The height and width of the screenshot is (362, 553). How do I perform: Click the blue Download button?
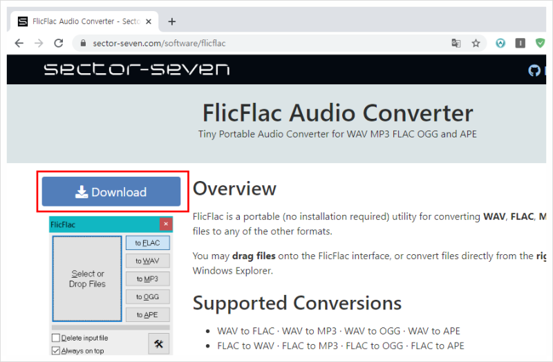click(x=111, y=191)
